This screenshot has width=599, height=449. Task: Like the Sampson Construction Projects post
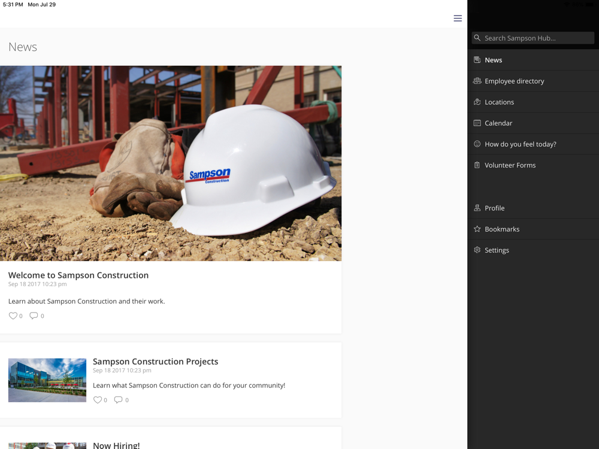(98, 400)
